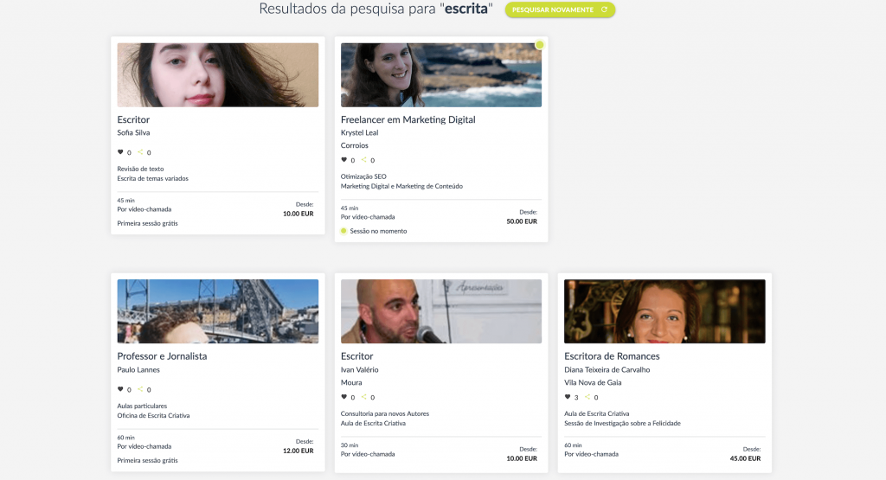886x480 pixels.
Task: Open Paulo Lannes's bridge photo
Action: click(x=217, y=311)
